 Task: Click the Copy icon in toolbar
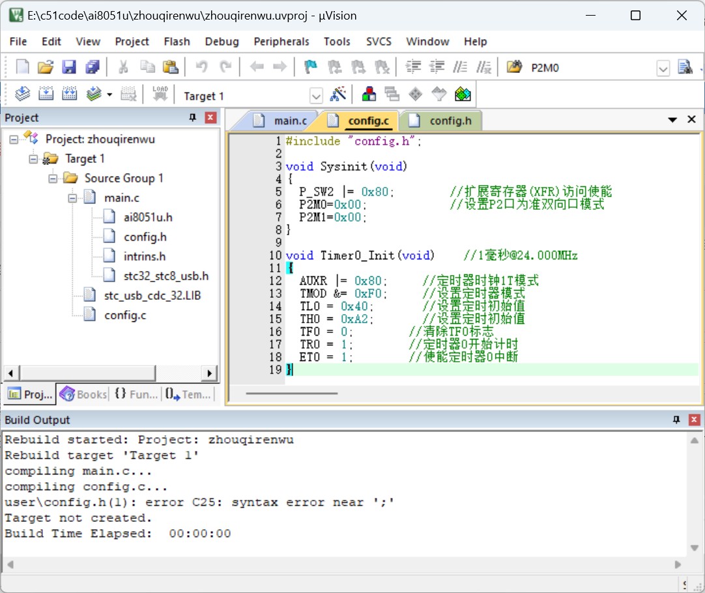147,67
